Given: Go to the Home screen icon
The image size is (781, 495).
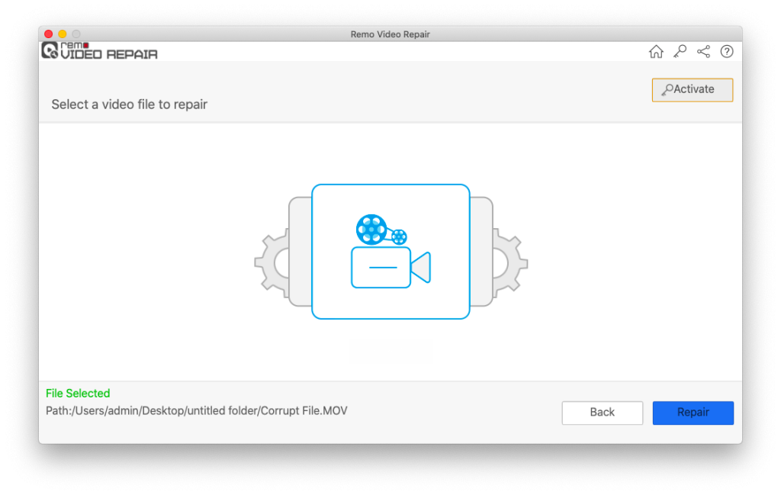Looking at the screenshot, I should tap(656, 51).
